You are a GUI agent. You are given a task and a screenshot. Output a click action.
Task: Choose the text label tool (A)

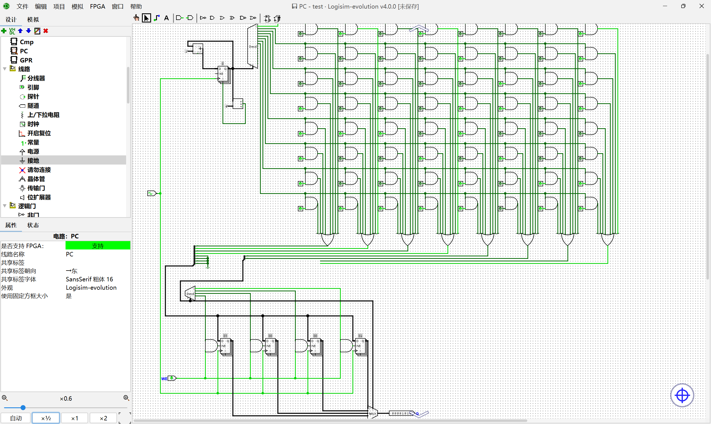(x=166, y=18)
